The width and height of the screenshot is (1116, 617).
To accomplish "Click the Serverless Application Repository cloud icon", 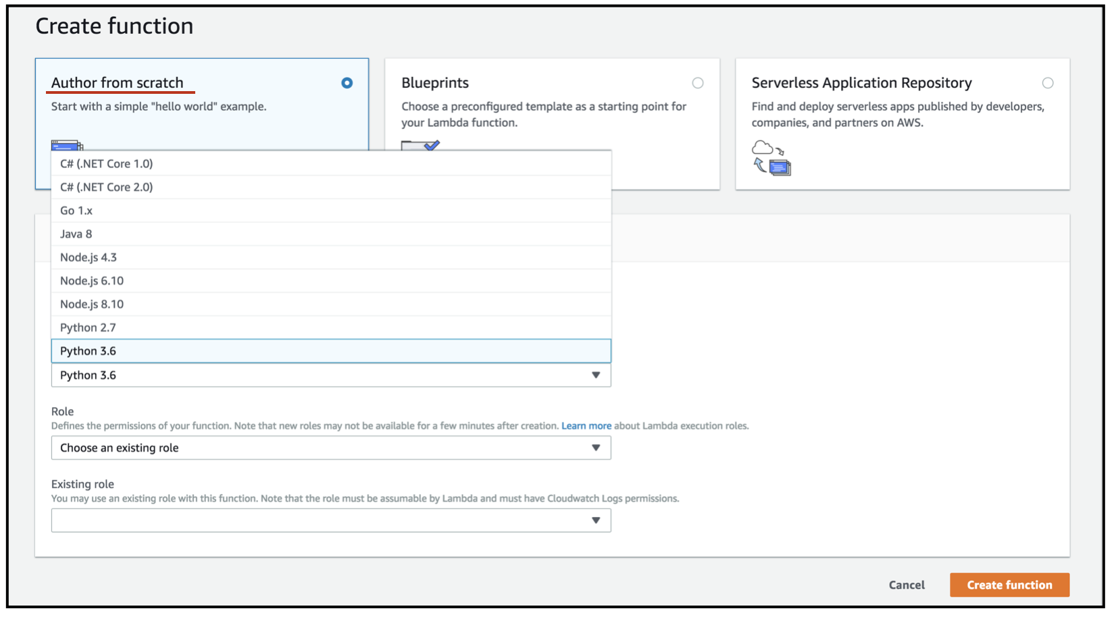I will click(x=771, y=158).
